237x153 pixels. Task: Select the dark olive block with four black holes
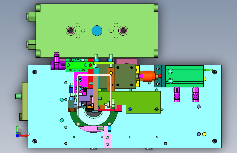125,76
